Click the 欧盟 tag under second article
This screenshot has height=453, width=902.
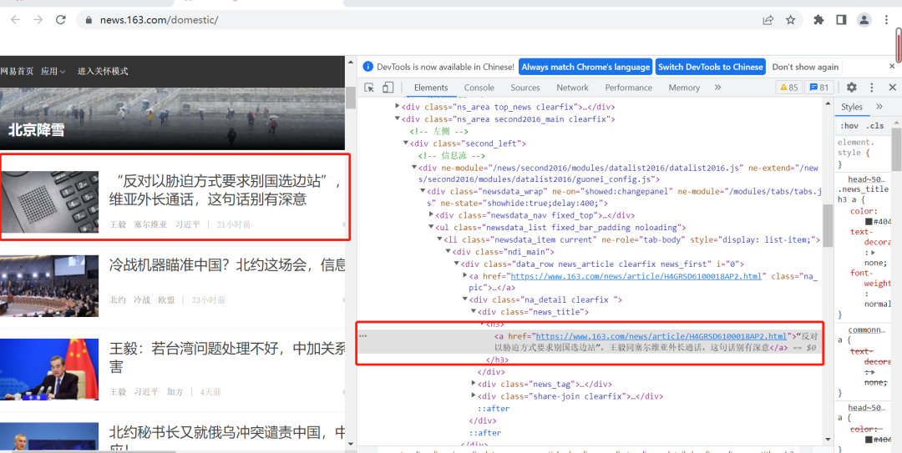[167, 300]
